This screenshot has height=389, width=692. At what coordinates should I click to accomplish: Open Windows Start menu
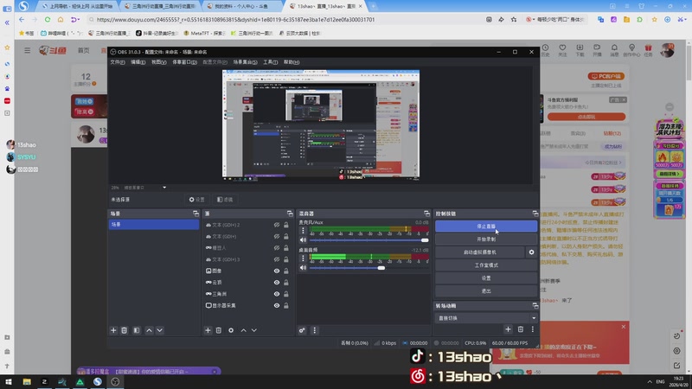pos(9,382)
